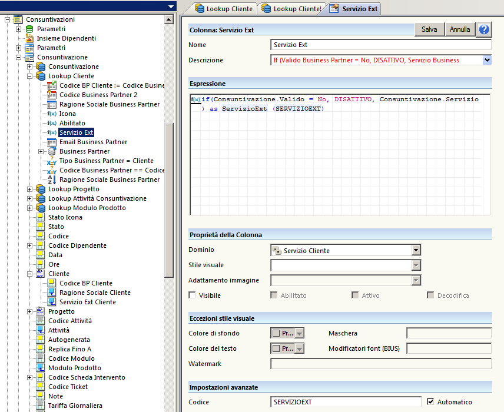Click the Modulo Prodotto column icon
Screen dimensions: 504x412
tap(41, 368)
